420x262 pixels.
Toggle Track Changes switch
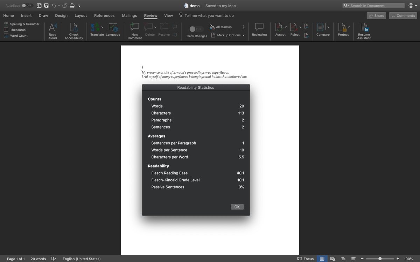point(196,29)
